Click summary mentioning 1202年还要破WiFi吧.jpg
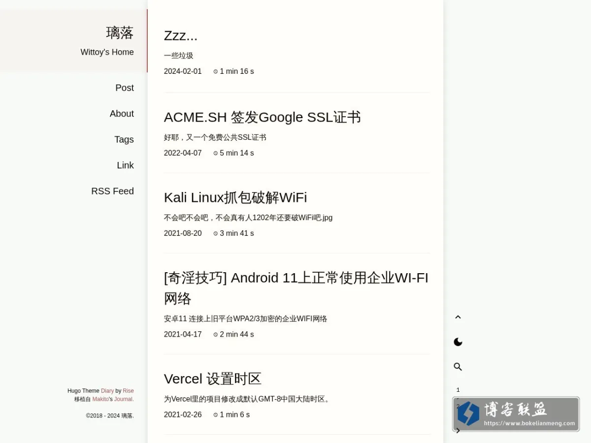The height and width of the screenshot is (443, 591). coord(248,218)
